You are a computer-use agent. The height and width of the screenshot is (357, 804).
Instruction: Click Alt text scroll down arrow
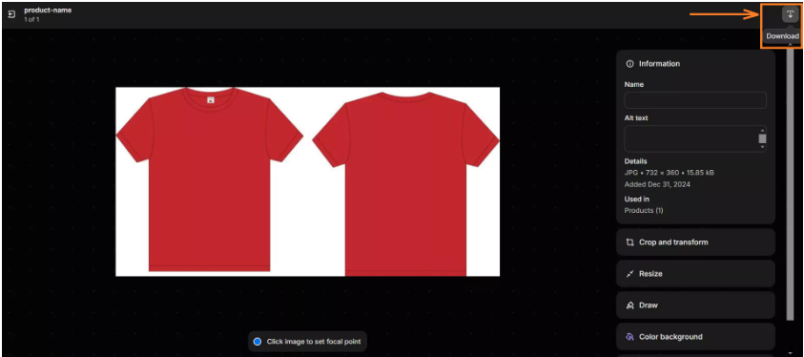pos(762,147)
